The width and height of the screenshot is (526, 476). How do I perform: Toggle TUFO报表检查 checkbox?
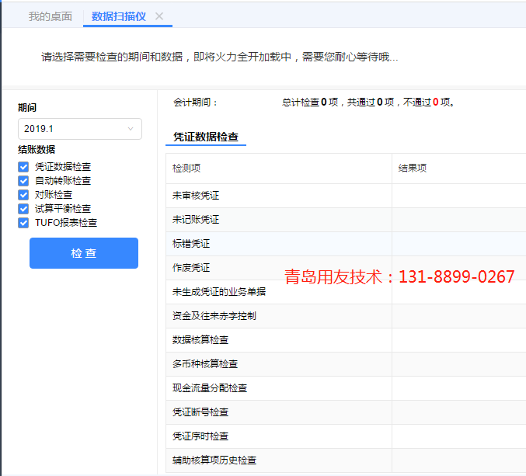(23, 223)
